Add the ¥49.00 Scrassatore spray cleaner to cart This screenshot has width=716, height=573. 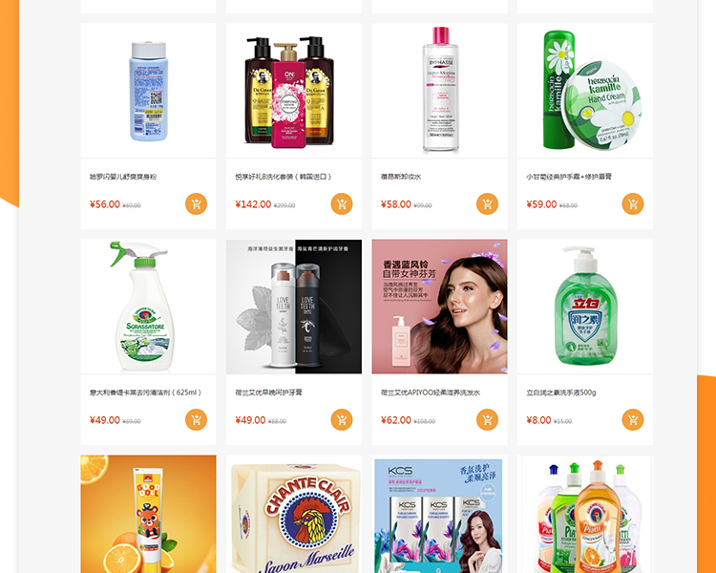[196, 419]
